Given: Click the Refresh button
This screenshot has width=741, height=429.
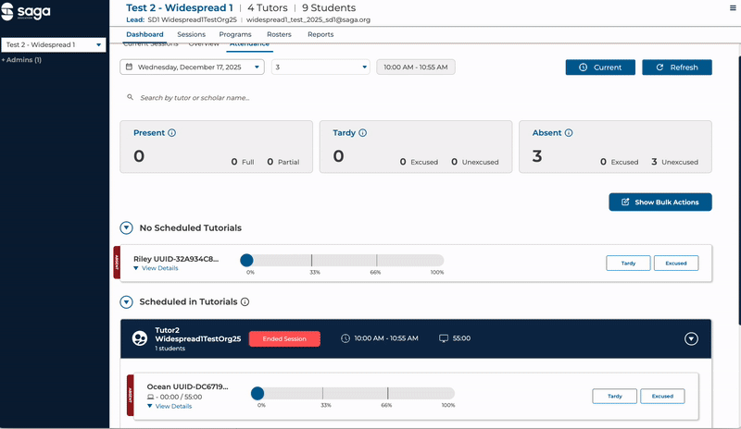Looking at the screenshot, I should pos(677,67).
